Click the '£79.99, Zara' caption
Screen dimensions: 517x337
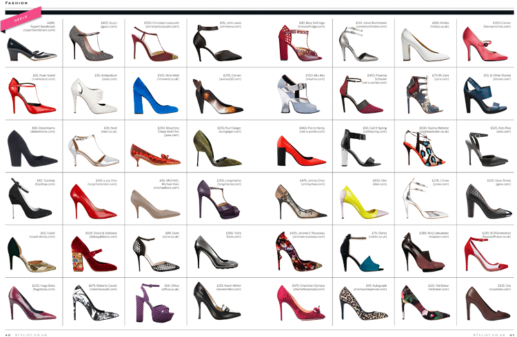(x=440, y=77)
